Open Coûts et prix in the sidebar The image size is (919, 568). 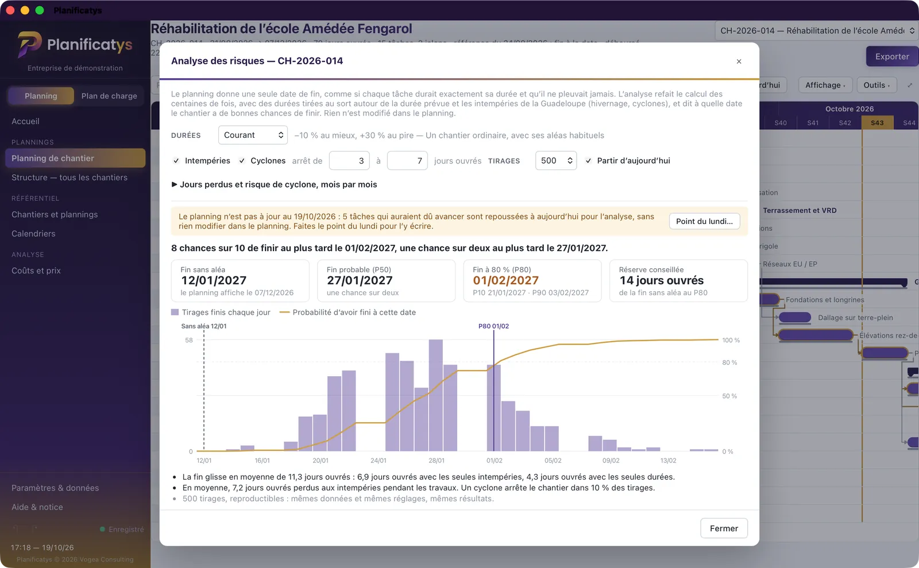point(36,271)
